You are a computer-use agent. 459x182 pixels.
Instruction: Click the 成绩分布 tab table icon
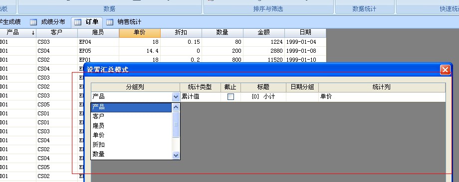pos(33,22)
